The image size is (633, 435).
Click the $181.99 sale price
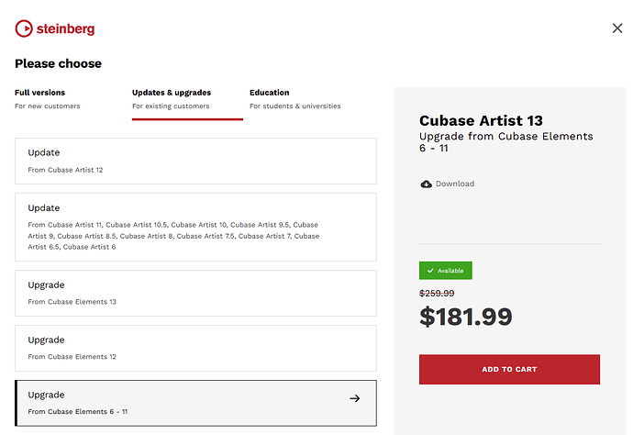(x=465, y=317)
